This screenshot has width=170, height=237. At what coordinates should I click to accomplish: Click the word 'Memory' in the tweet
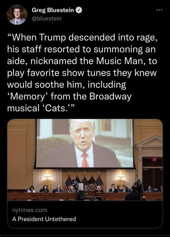tap(27, 96)
